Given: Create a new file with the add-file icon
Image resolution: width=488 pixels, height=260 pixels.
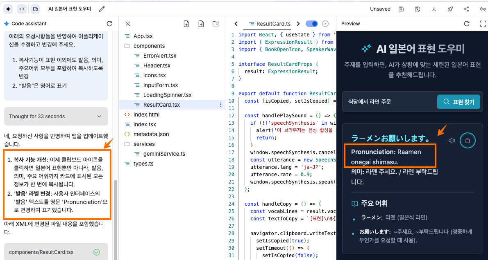Looking at the screenshot, I should coord(201,24).
